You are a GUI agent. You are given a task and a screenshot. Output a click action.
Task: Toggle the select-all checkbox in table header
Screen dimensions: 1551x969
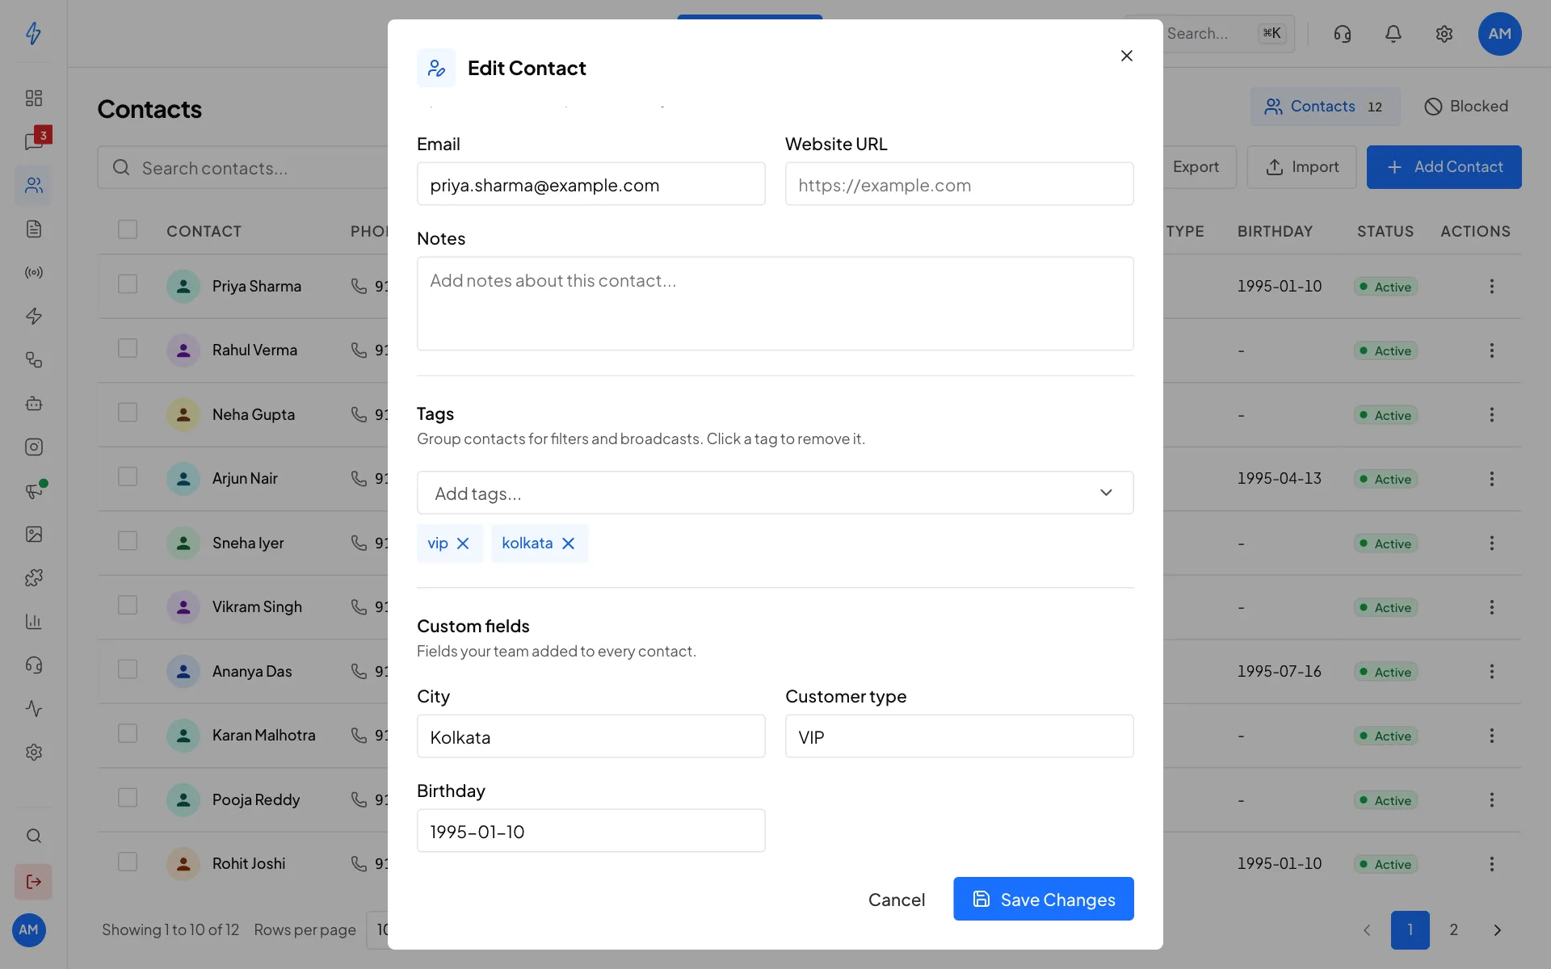tap(128, 229)
